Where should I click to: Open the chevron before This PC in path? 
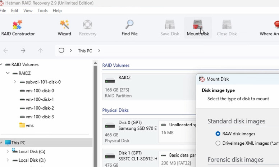pyautogui.click(x=70, y=51)
